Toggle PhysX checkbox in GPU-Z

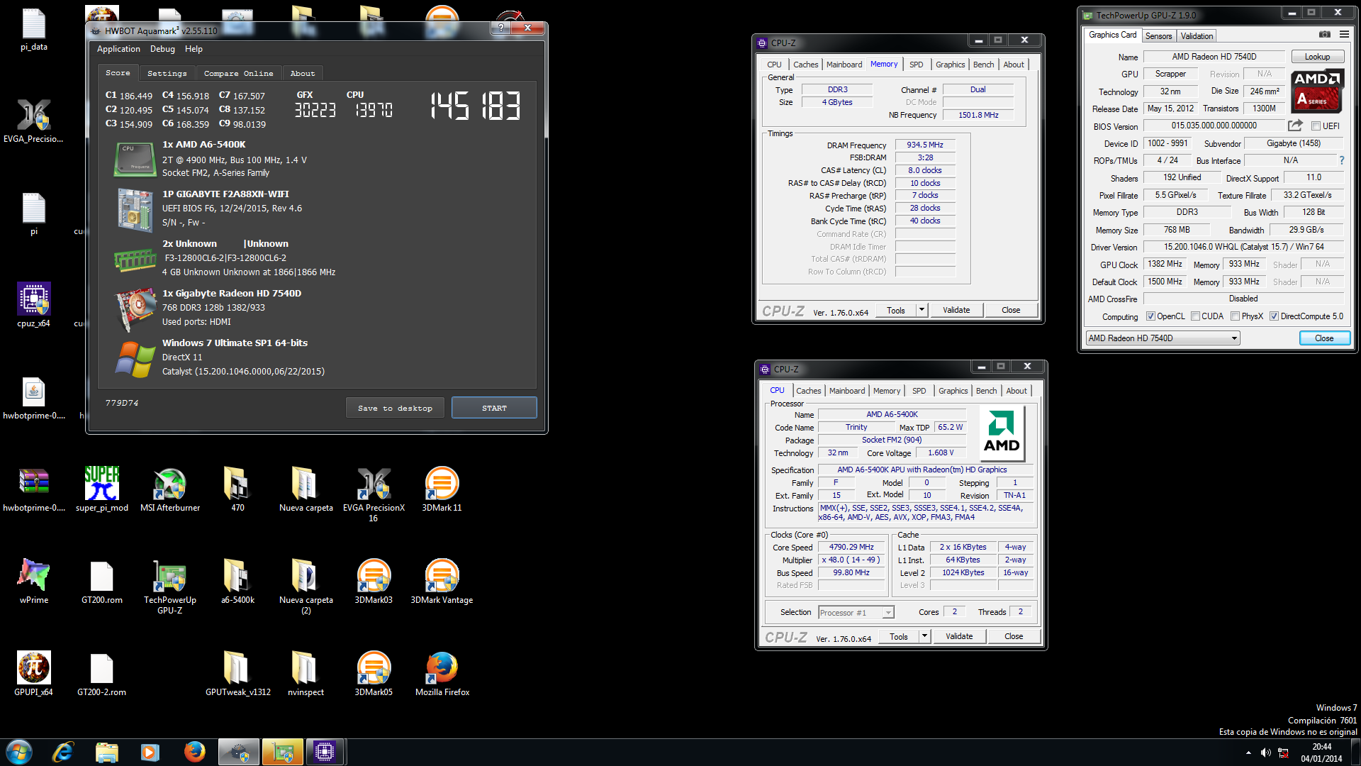(x=1235, y=316)
